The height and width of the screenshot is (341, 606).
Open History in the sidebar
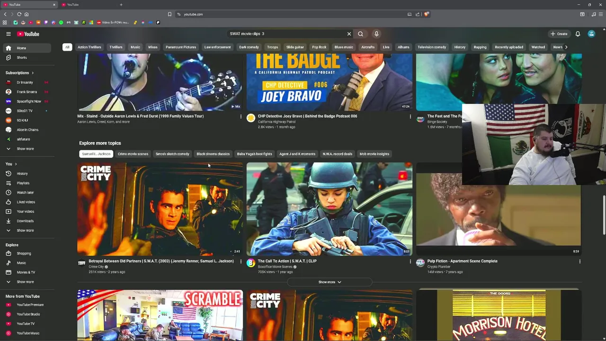[27, 173]
